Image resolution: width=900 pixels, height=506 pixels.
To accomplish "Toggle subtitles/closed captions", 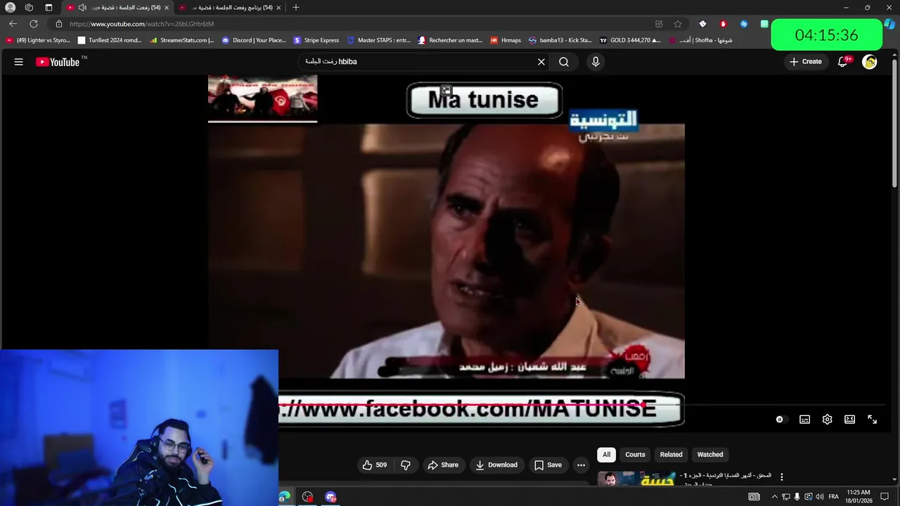I will pos(804,420).
